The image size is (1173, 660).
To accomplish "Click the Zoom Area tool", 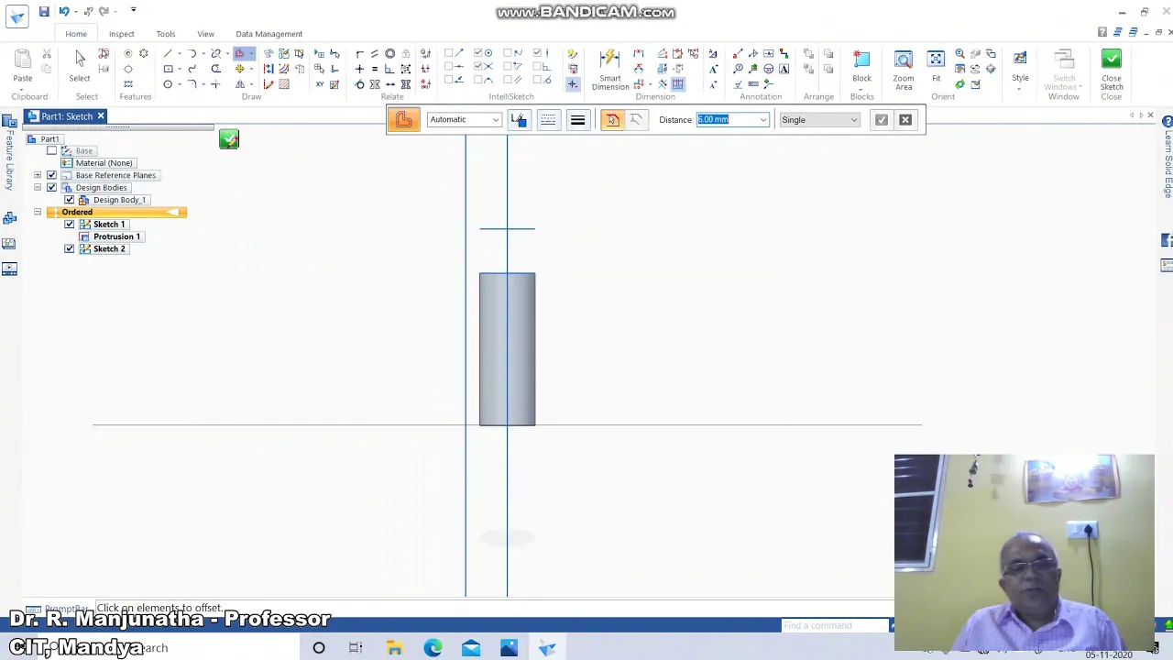I will tap(904, 68).
